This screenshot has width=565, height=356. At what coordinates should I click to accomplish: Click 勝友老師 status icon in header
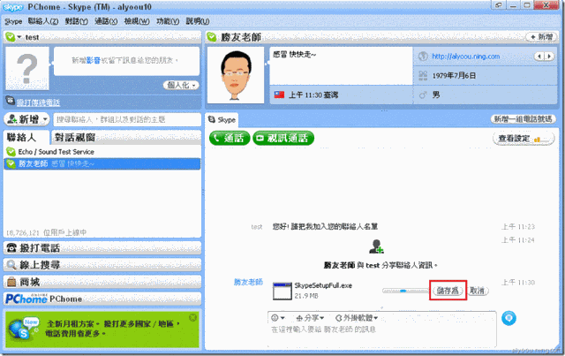(212, 37)
